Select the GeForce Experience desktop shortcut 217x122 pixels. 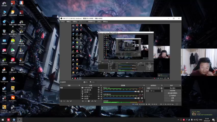click(4, 62)
